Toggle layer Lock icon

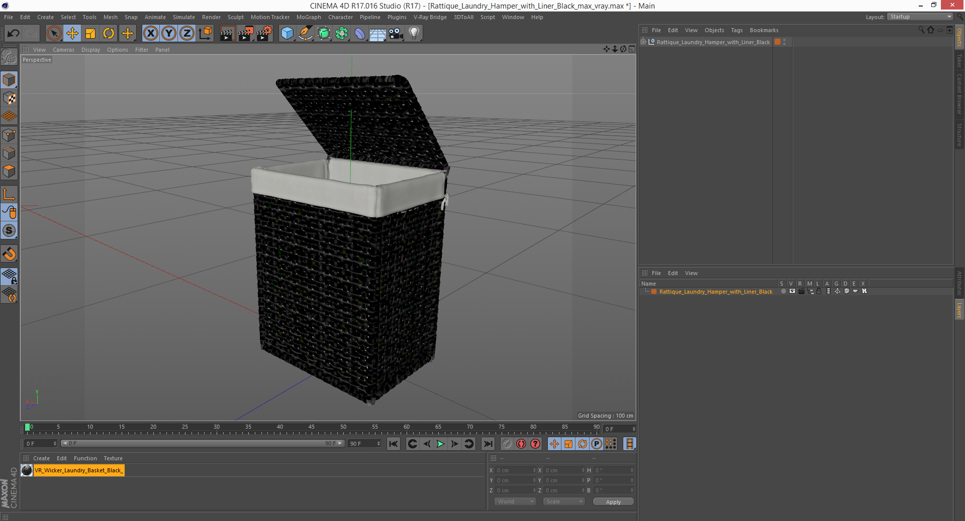tap(819, 291)
